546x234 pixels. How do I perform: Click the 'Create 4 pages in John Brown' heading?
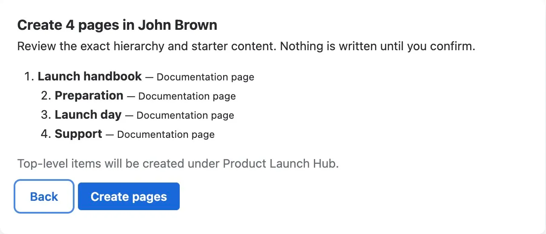click(x=117, y=25)
